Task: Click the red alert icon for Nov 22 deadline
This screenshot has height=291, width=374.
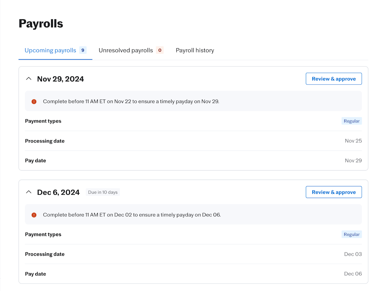Action: (x=34, y=102)
